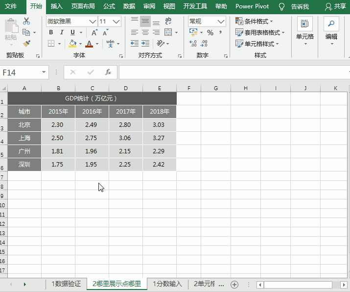Open font name dropdown 微软雅黑

pyautogui.click(x=93, y=22)
